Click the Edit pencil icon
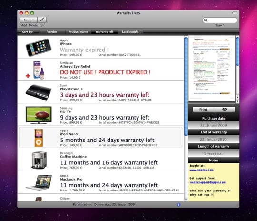257x221 pixels. (x=42, y=20)
